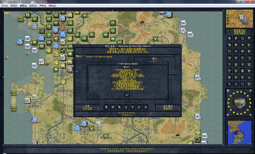The width and height of the screenshot is (255, 154).
Task: Select the black-and-white checkered unit counter on map
Action: [x=63, y=50]
